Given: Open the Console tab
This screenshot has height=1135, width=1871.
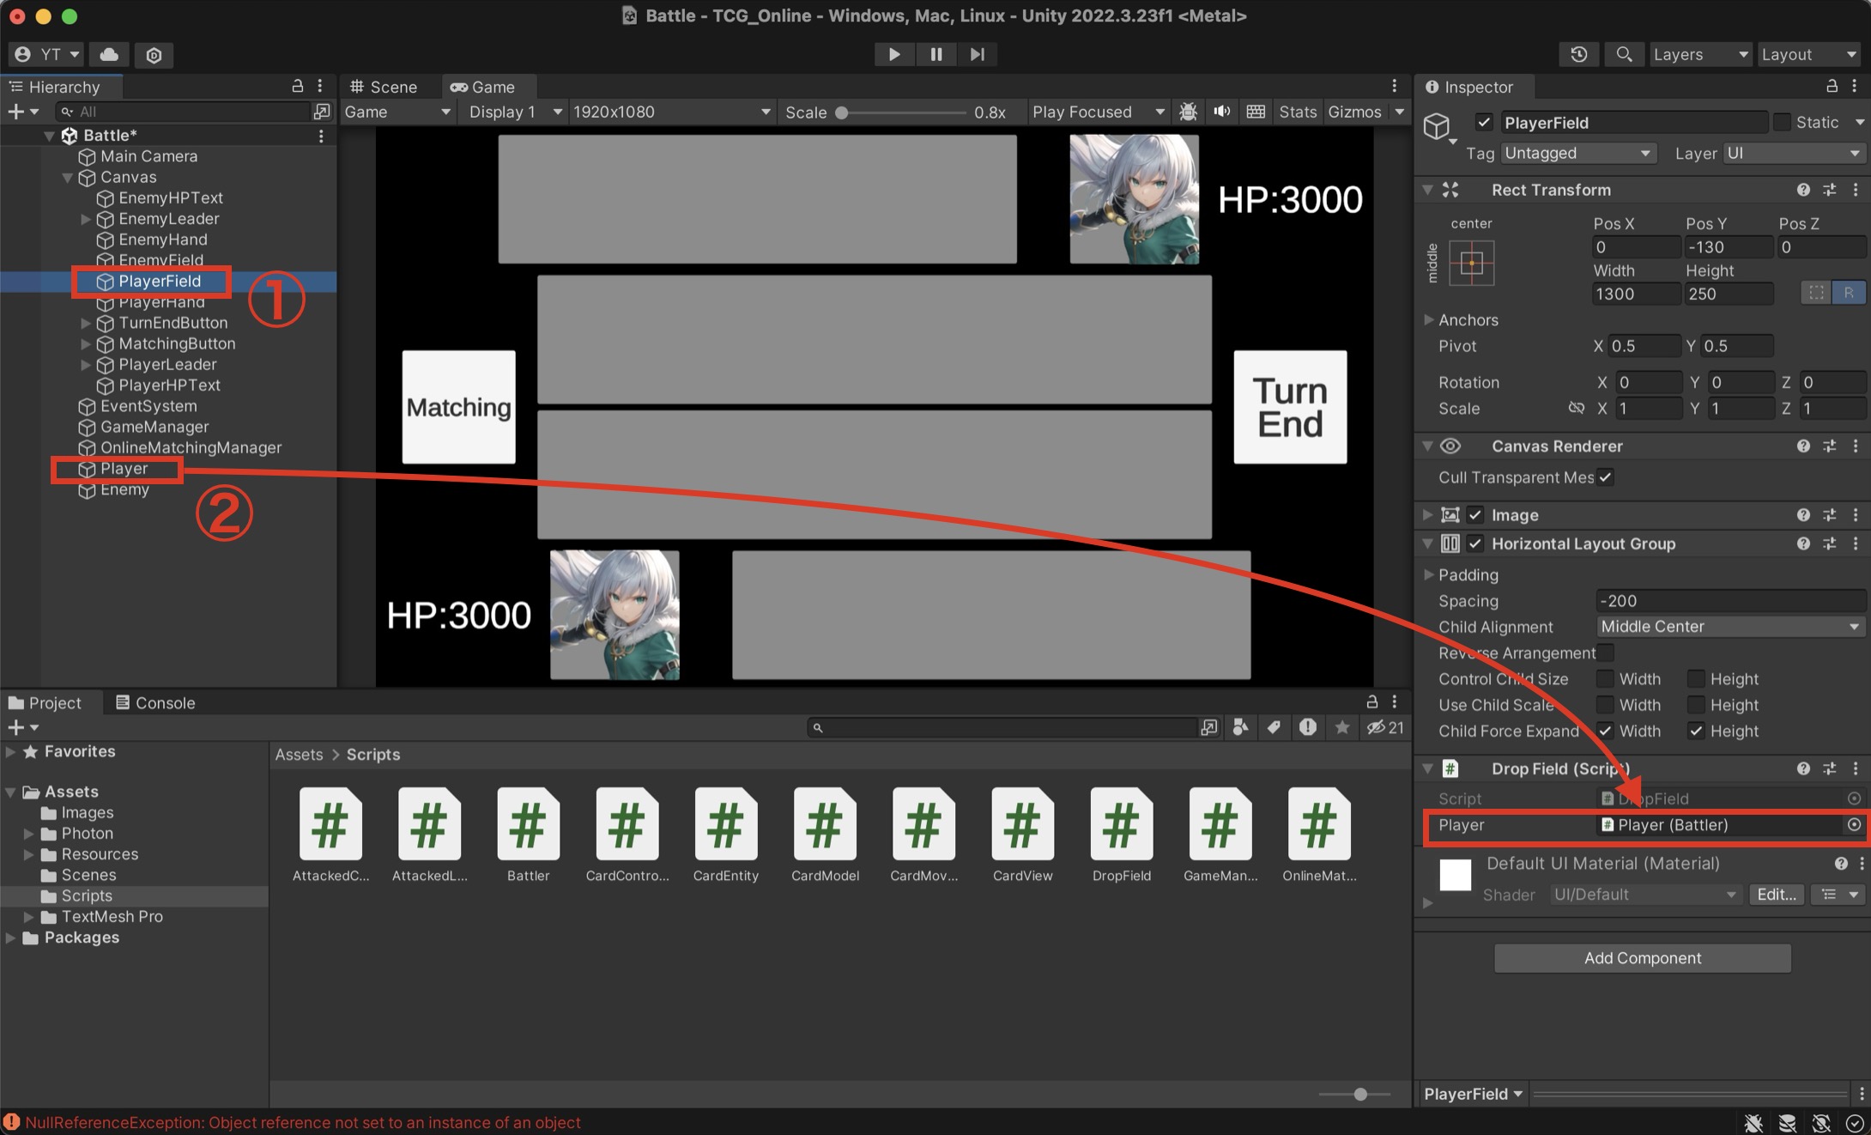Looking at the screenshot, I should [155, 702].
